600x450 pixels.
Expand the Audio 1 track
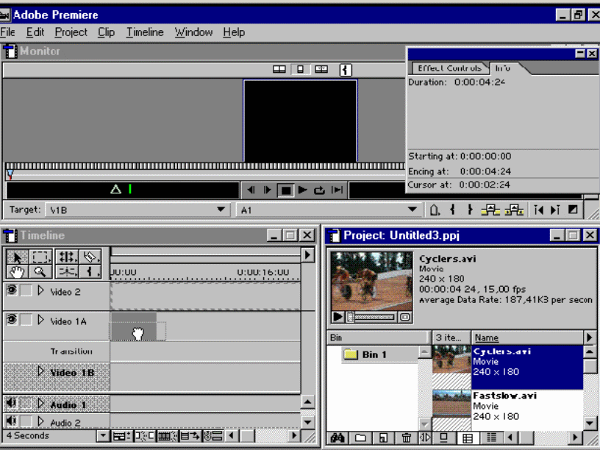[x=40, y=404]
